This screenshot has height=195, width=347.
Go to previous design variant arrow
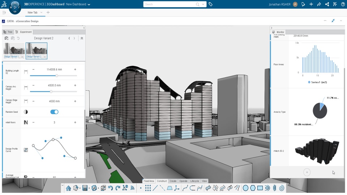point(69,38)
